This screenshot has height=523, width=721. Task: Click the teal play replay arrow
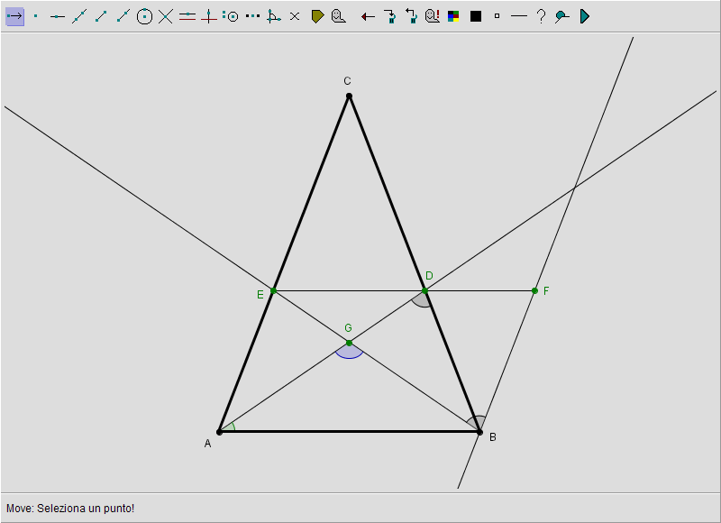tap(584, 16)
